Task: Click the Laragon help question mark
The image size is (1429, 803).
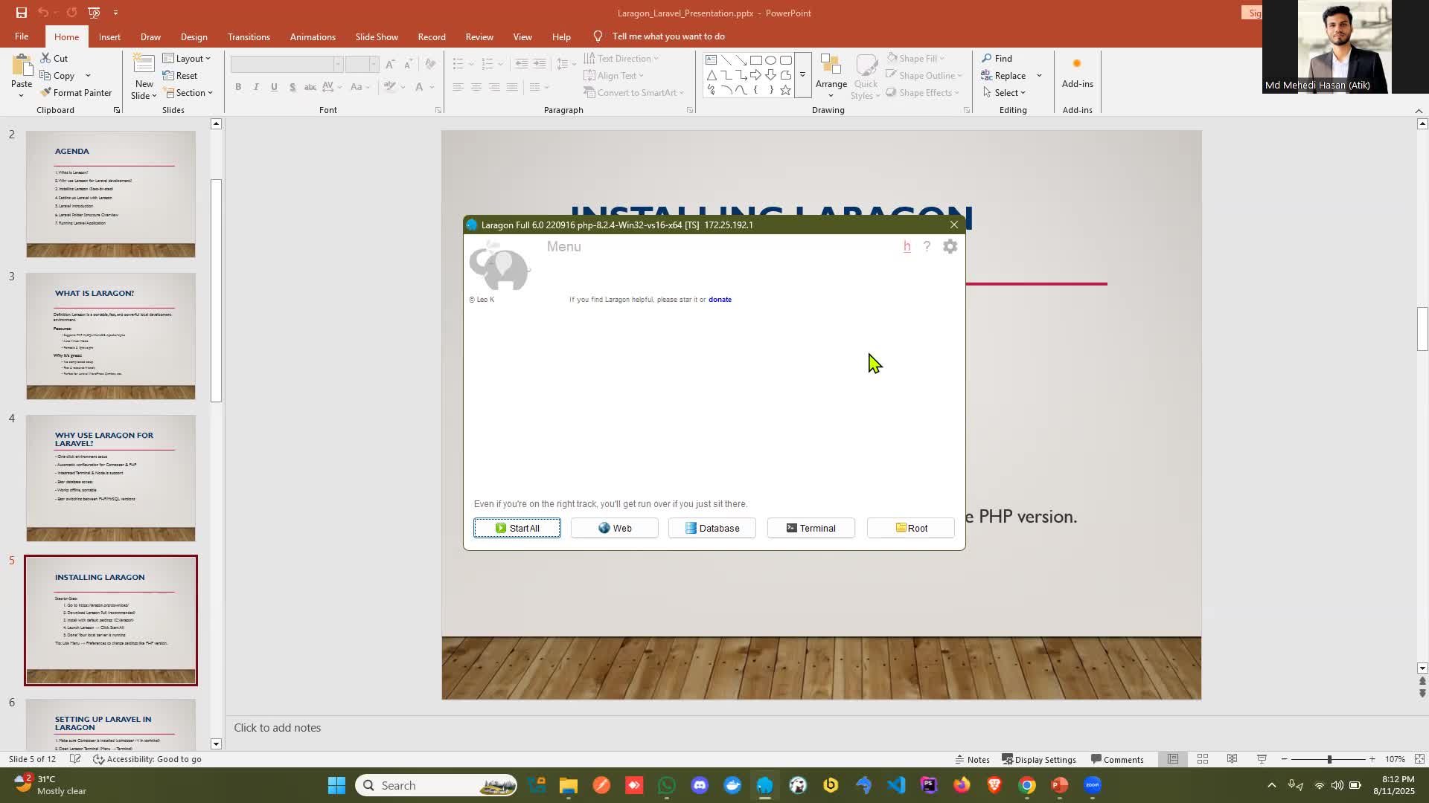Action: point(927,246)
